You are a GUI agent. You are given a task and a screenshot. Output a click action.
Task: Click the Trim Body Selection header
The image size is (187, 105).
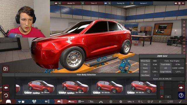[x=86, y=75]
